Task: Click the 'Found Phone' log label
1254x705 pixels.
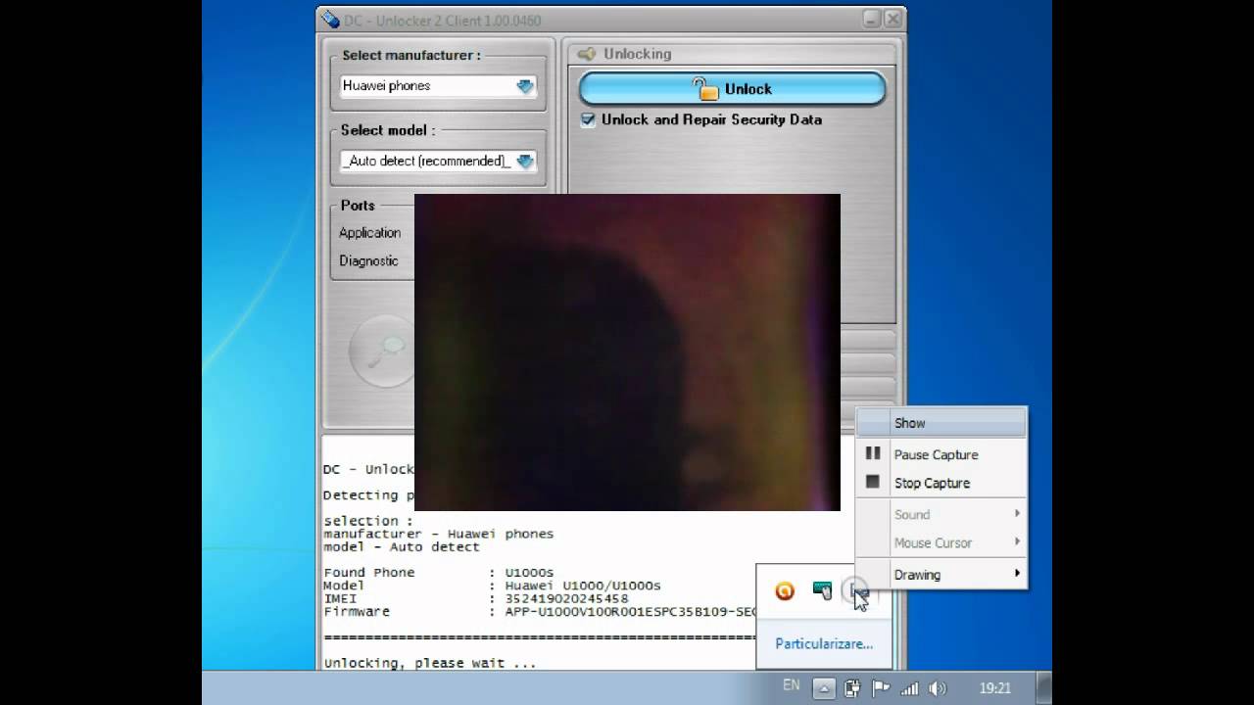Action: click(369, 573)
